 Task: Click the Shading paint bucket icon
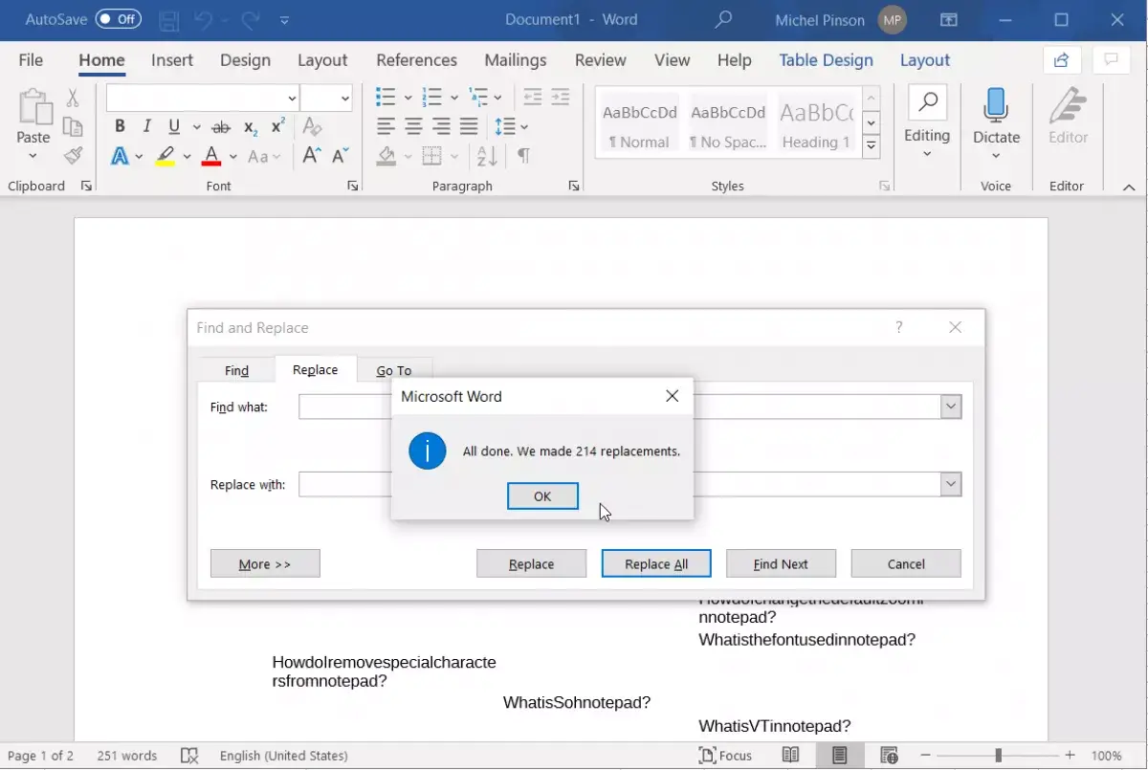click(386, 156)
